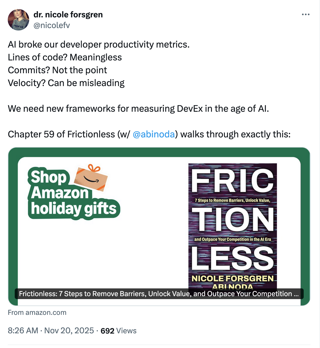Screen dimensions: 320x348
Task: Follow the From amazon.com source link
Action: point(37,312)
